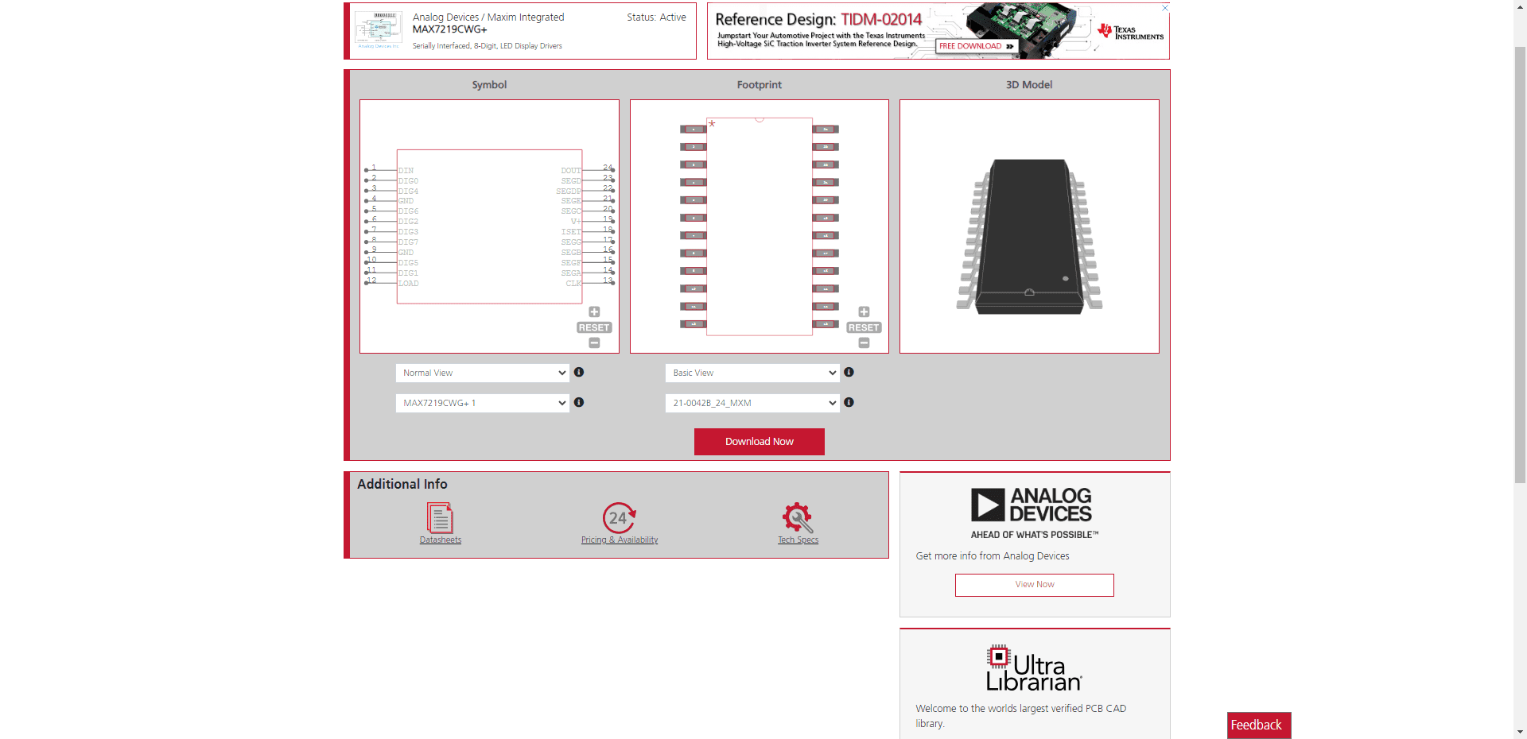The image size is (1527, 739).
Task: Follow the Tech Specs link
Action: (x=798, y=540)
